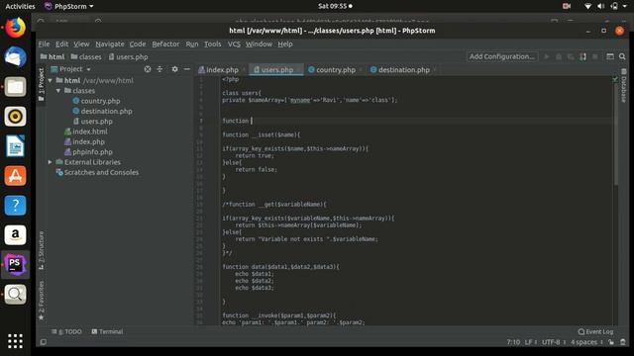Open Project panel settings gear
The image size is (634, 356).
[x=174, y=69]
